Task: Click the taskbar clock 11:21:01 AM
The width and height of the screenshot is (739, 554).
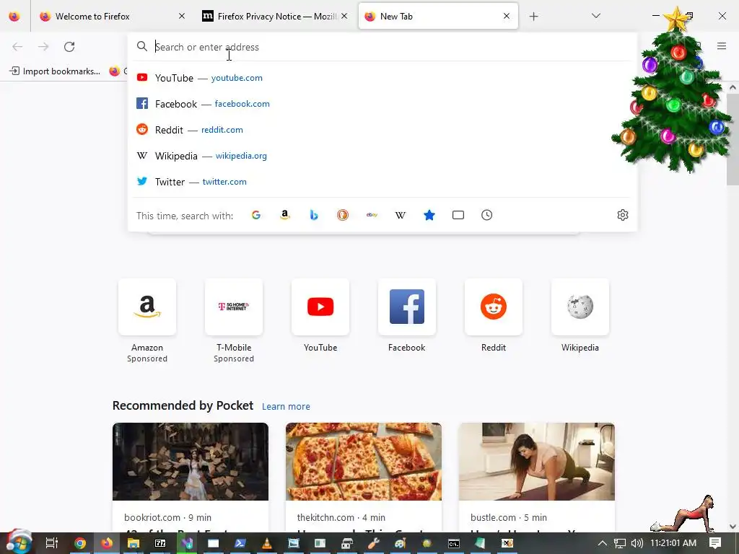Action: [673, 543]
